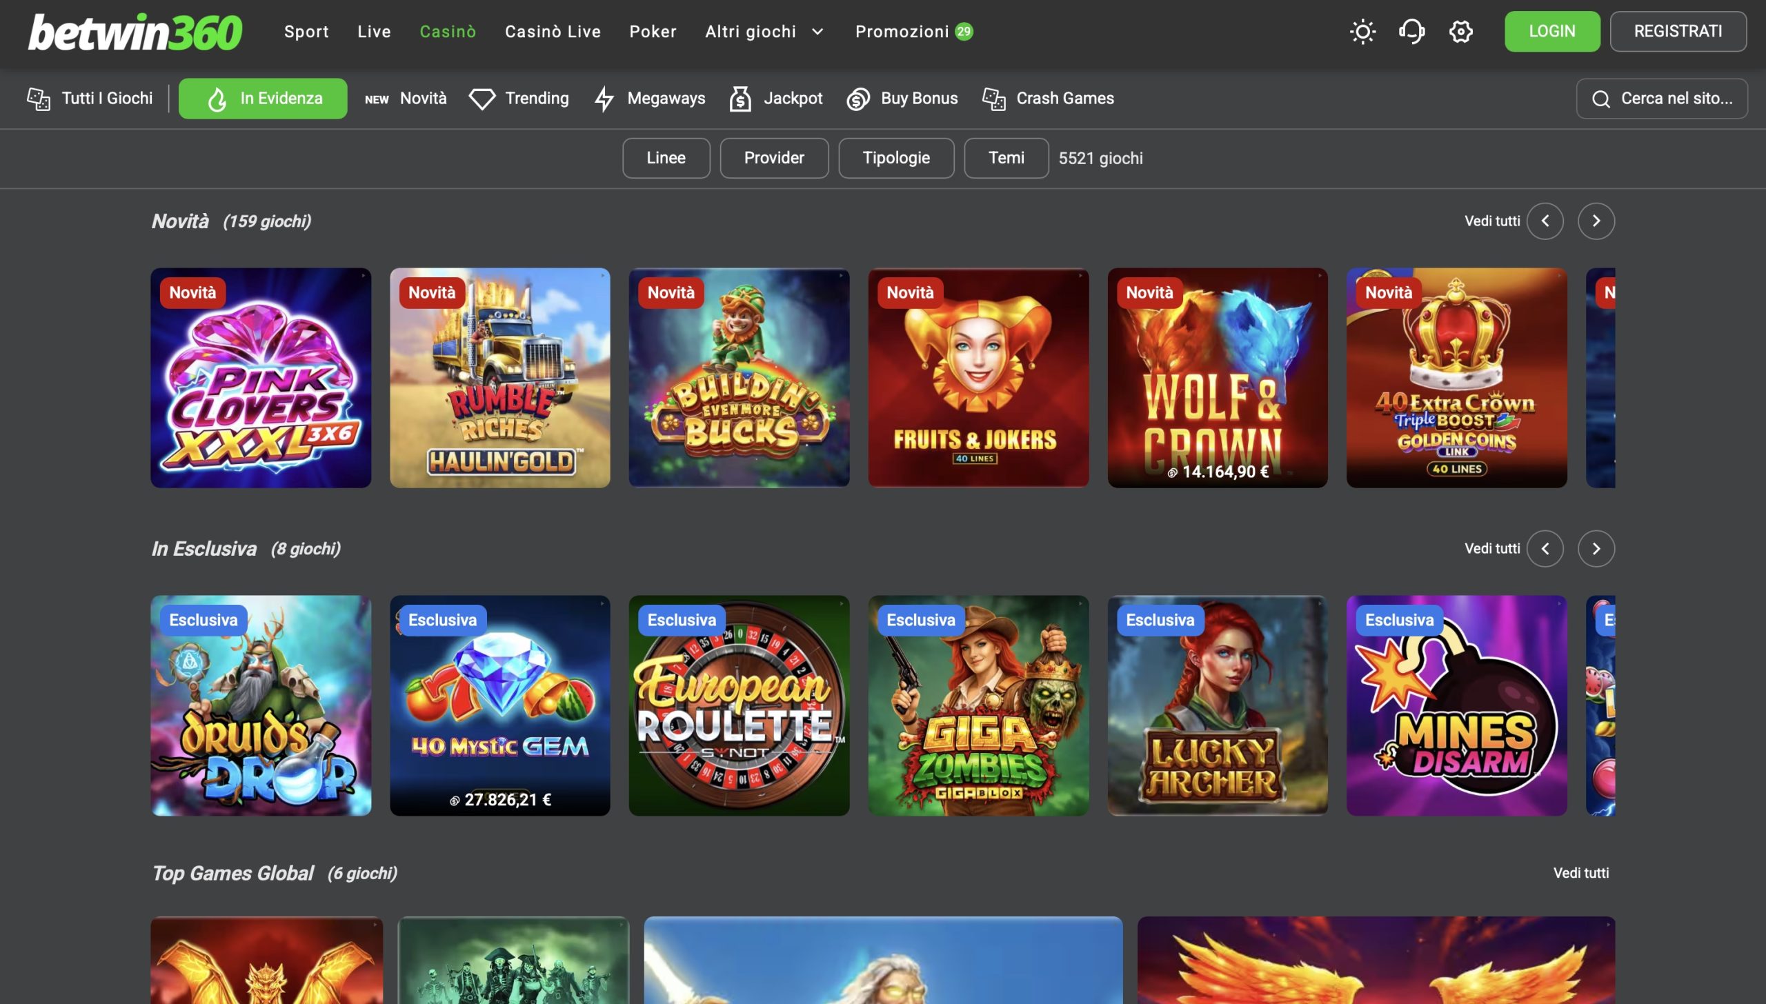Switch to the Buy Bonus category
Screen dimensions: 1766x1004
[x=902, y=99]
